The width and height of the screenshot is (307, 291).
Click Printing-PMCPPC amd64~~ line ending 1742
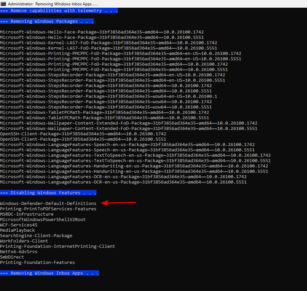(x=114, y=64)
